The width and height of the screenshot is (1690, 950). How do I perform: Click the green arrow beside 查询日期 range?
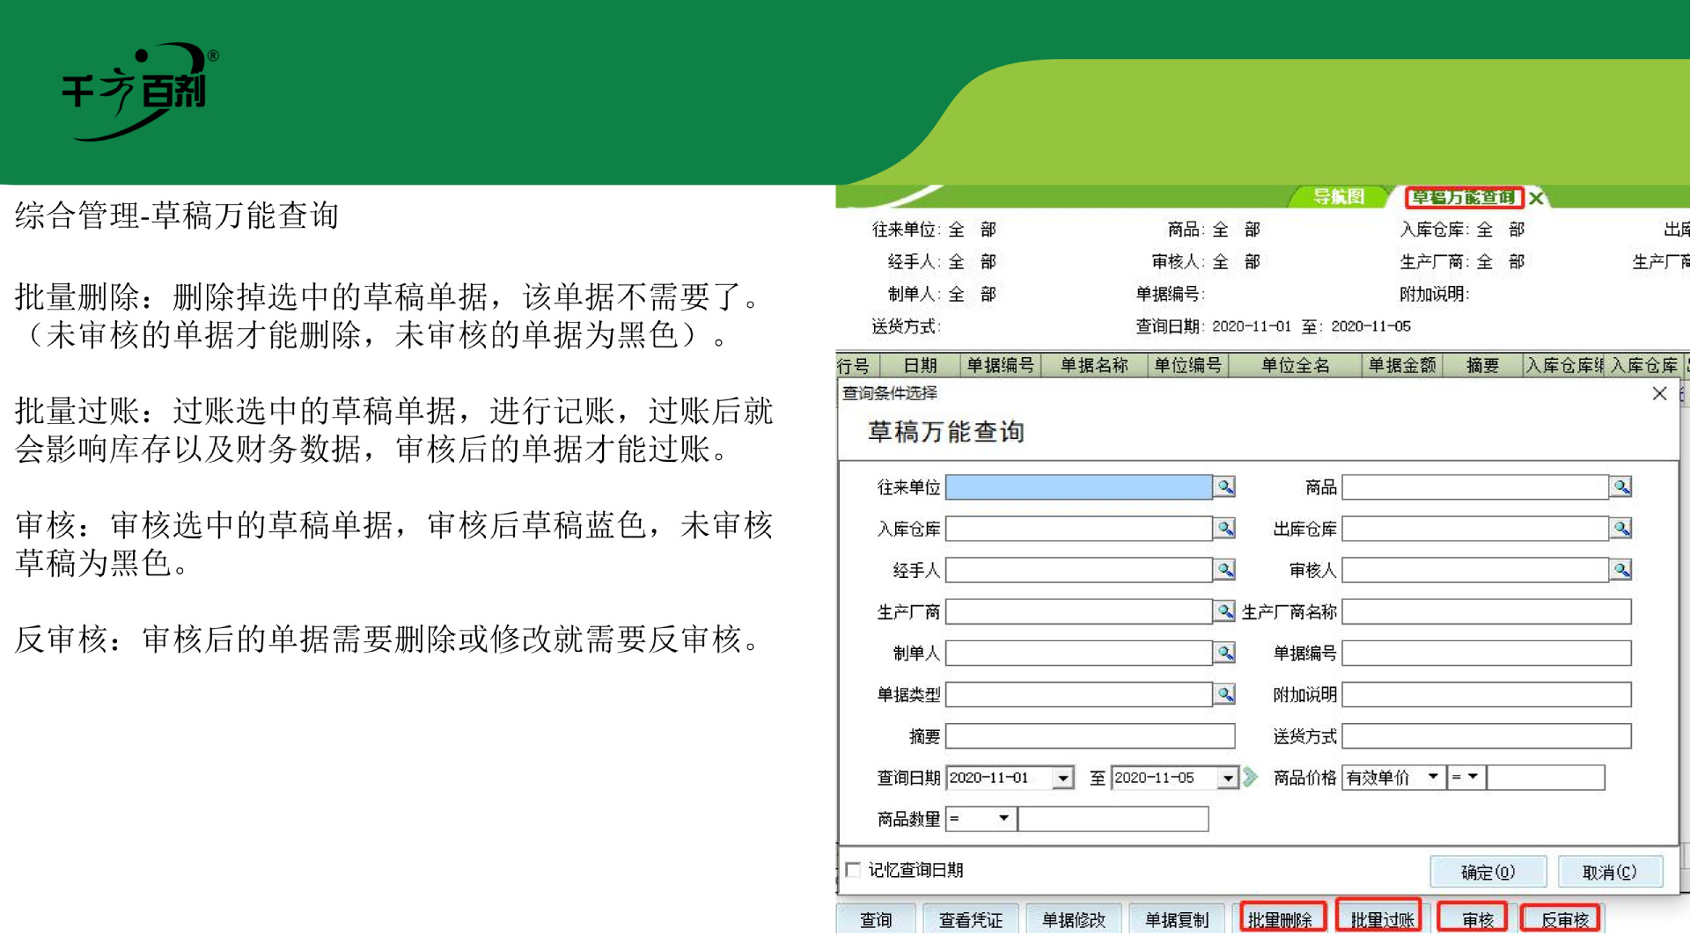[1251, 778]
